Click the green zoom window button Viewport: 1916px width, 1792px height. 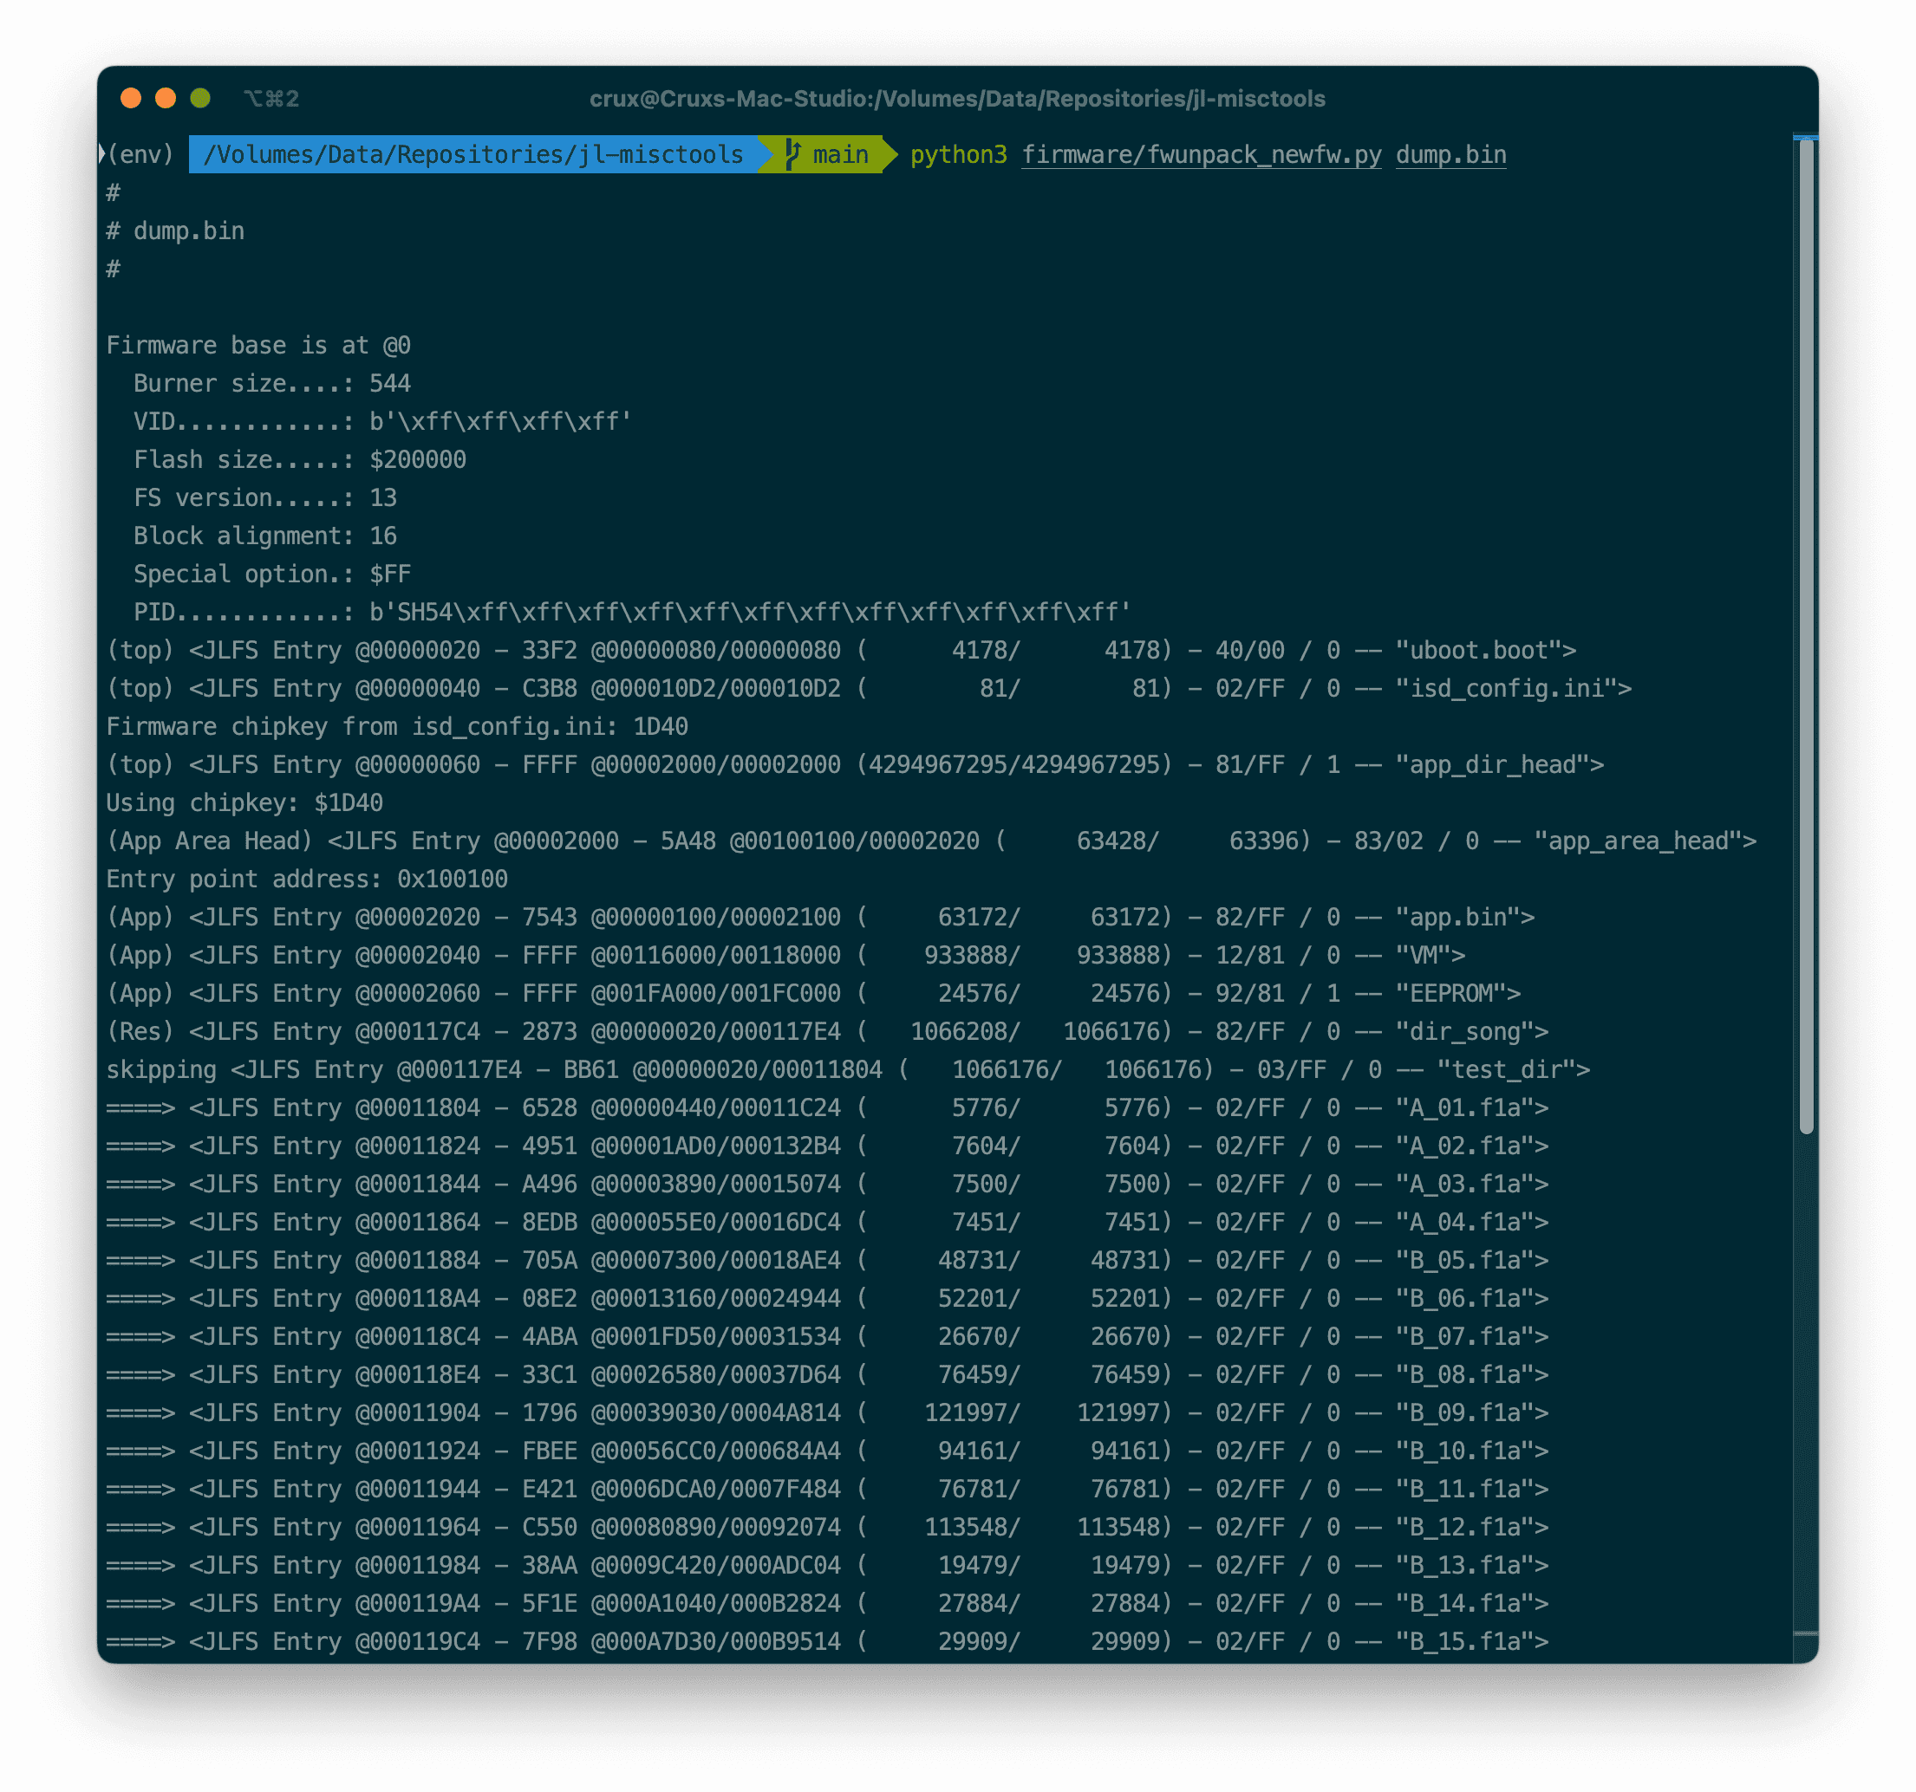[200, 98]
